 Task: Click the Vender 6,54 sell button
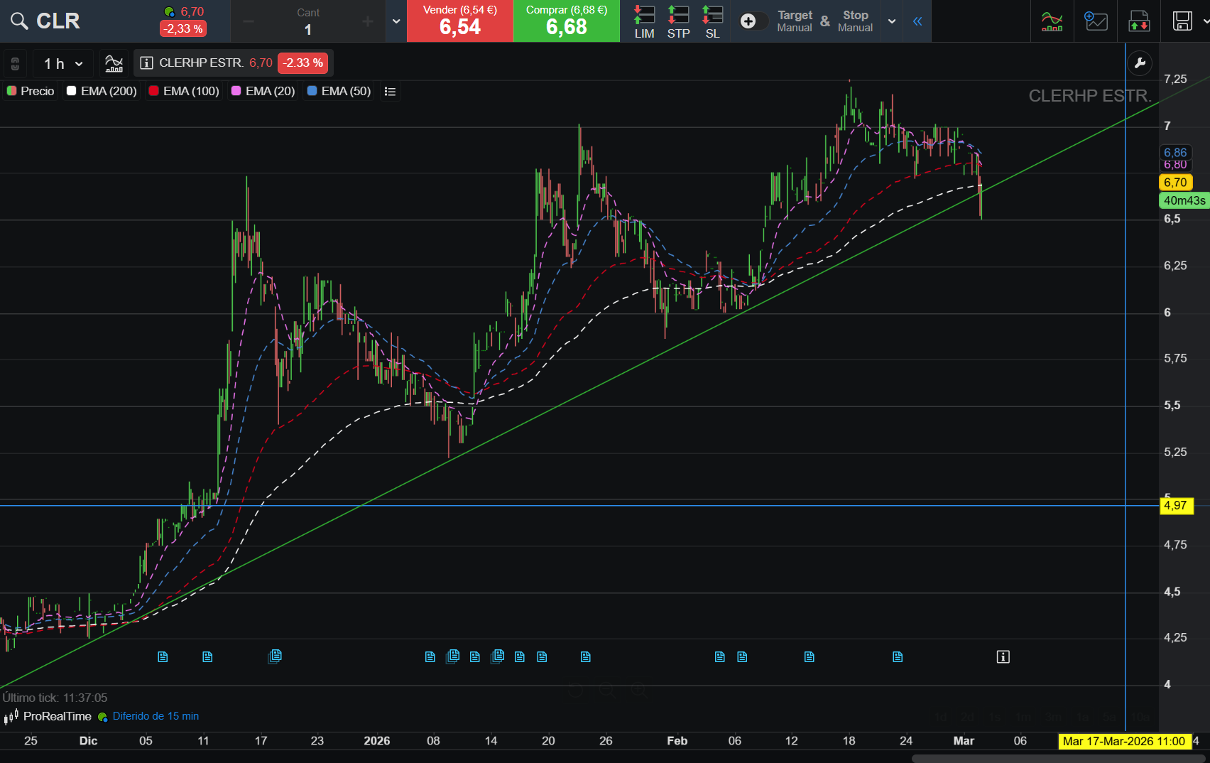(x=460, y=21)
